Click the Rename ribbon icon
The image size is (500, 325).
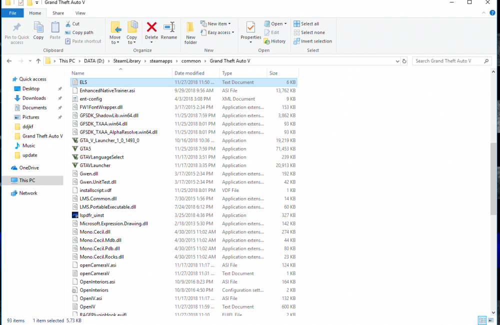[169, 27]
